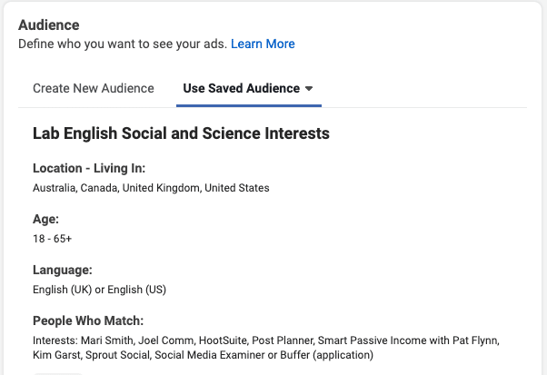Click the Audience section heading

tap(49, 25)
